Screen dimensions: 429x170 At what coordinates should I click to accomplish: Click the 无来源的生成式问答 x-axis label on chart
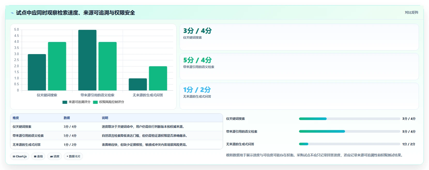click(148, 95)
